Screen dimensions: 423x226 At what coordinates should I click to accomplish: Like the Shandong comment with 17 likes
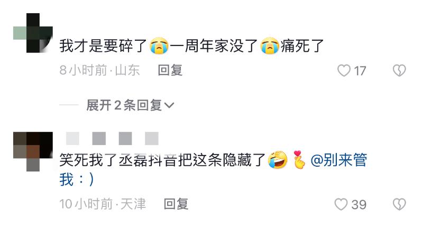(344, 71)
